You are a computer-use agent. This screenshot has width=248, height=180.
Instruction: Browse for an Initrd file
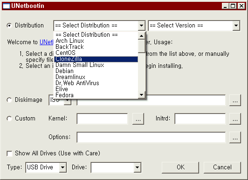click(x=235, y=119)
